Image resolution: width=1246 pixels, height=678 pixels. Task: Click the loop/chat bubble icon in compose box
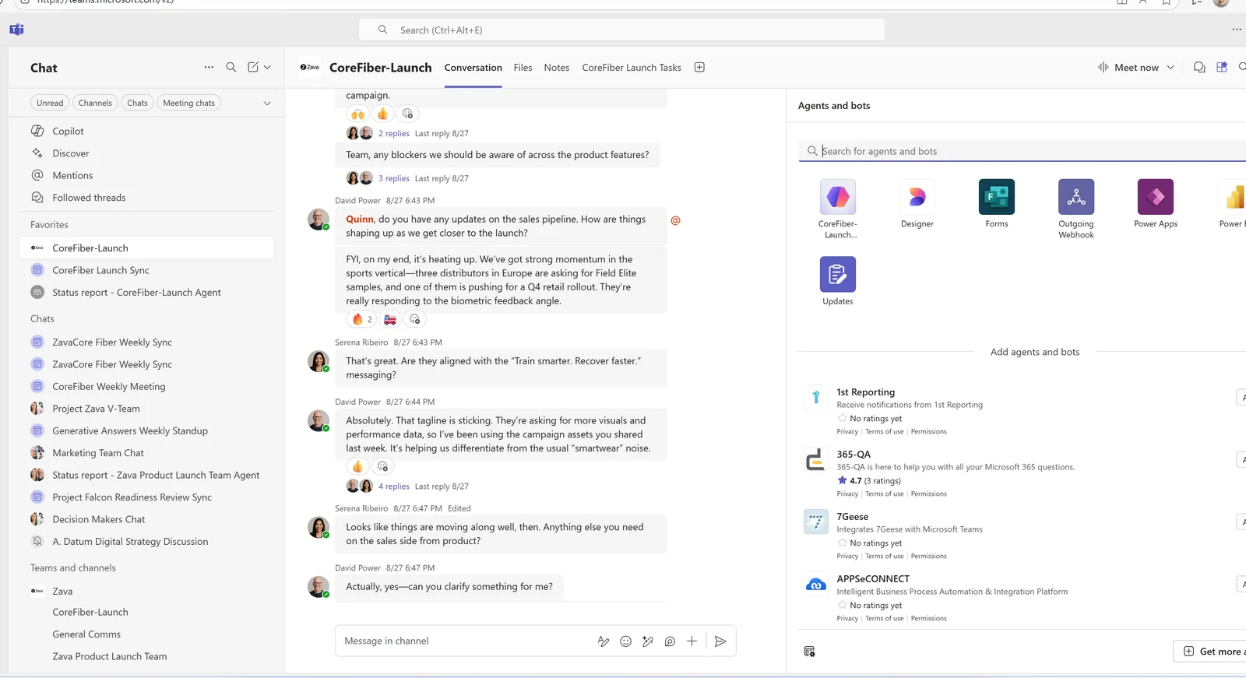[670, 641]
